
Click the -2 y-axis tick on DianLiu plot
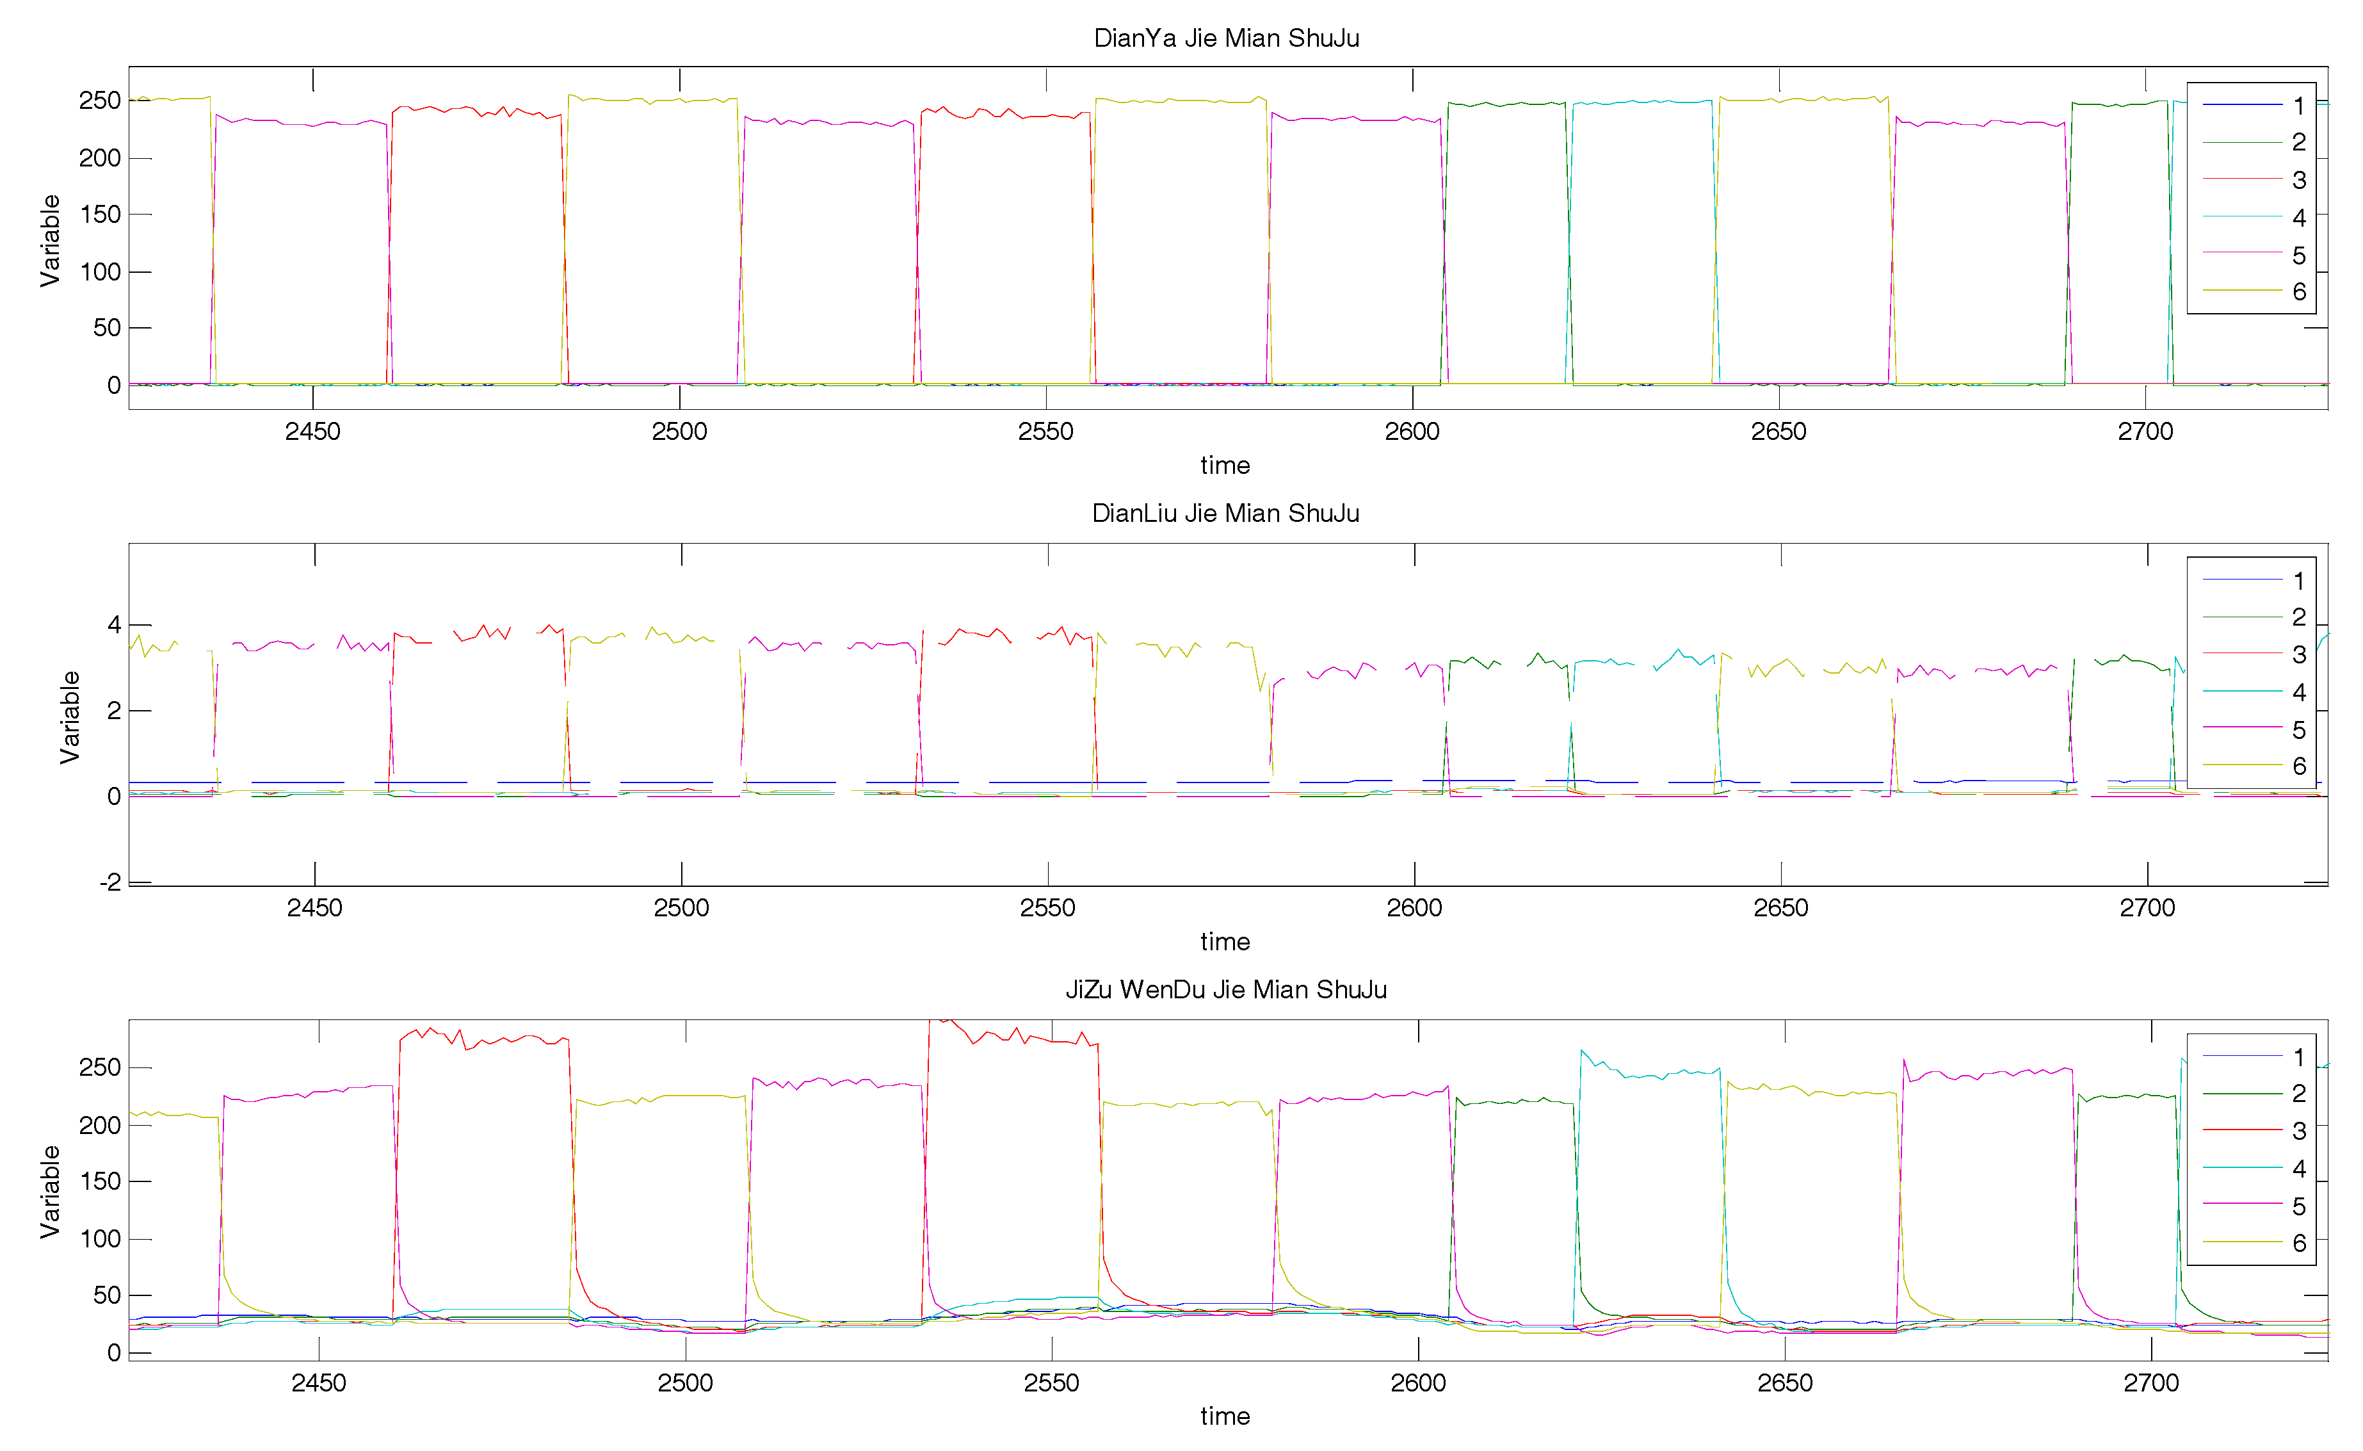[x=111, y=882]
